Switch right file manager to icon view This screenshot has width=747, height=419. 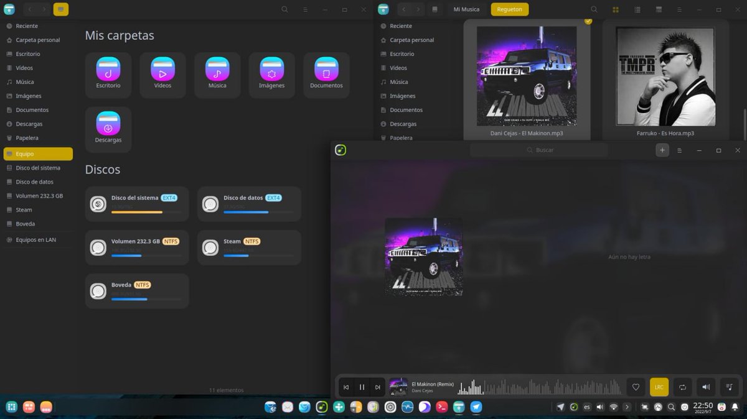pos(616,10)
